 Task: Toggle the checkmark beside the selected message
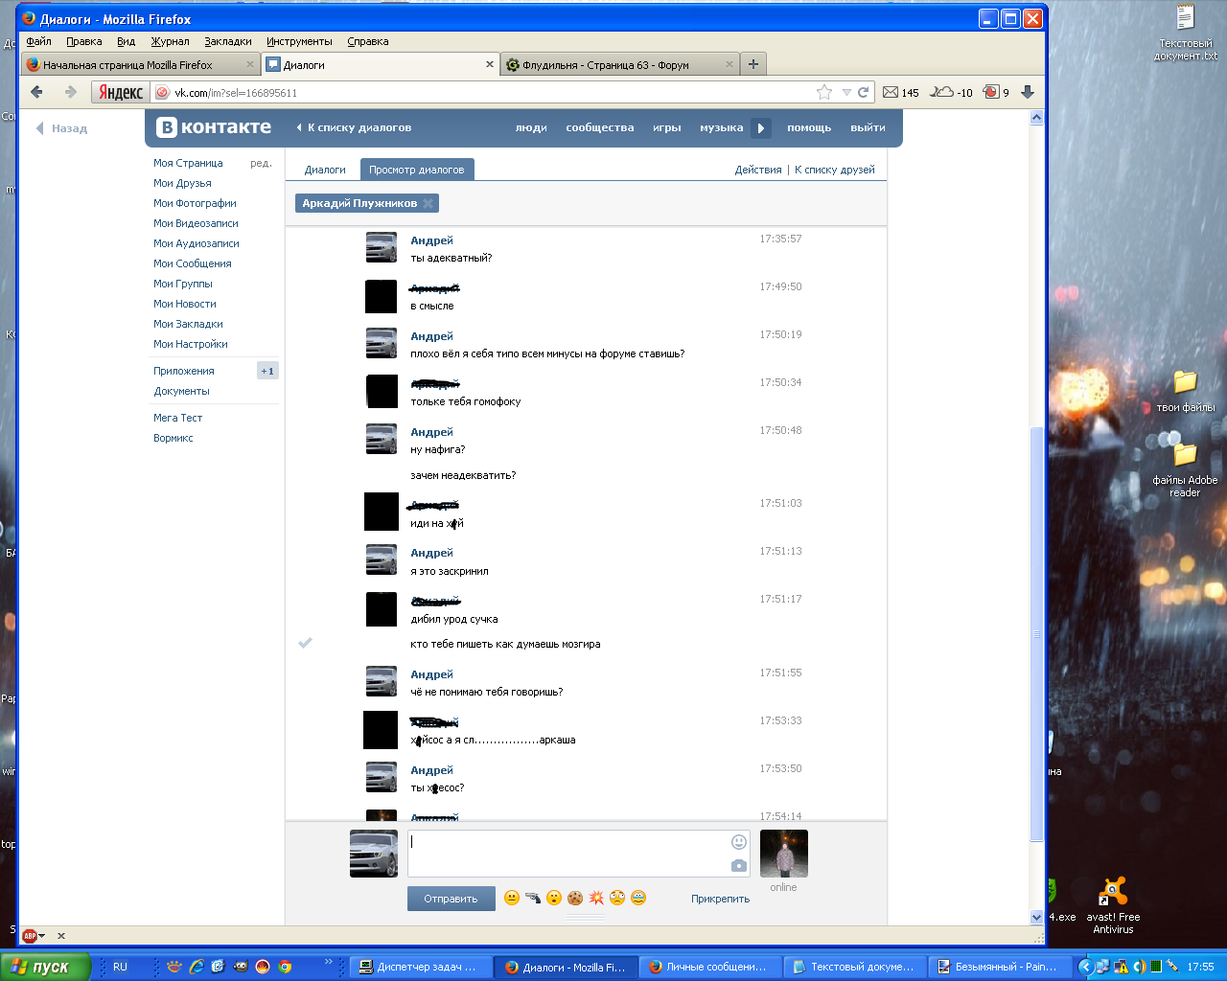tap(305, 643)
